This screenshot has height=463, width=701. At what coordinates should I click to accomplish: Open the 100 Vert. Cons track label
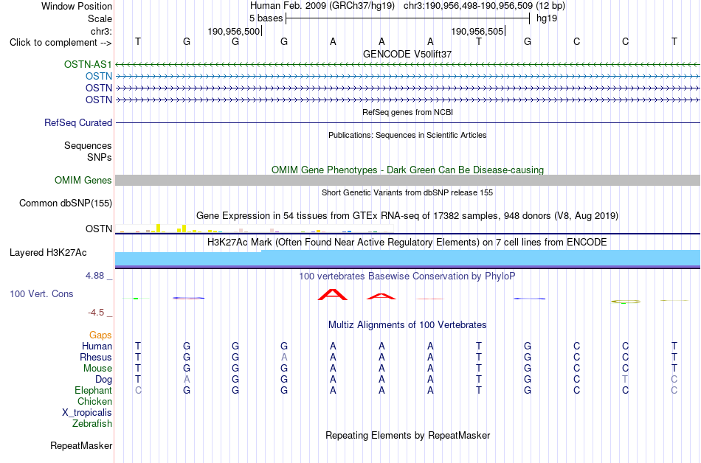[41, 293]
